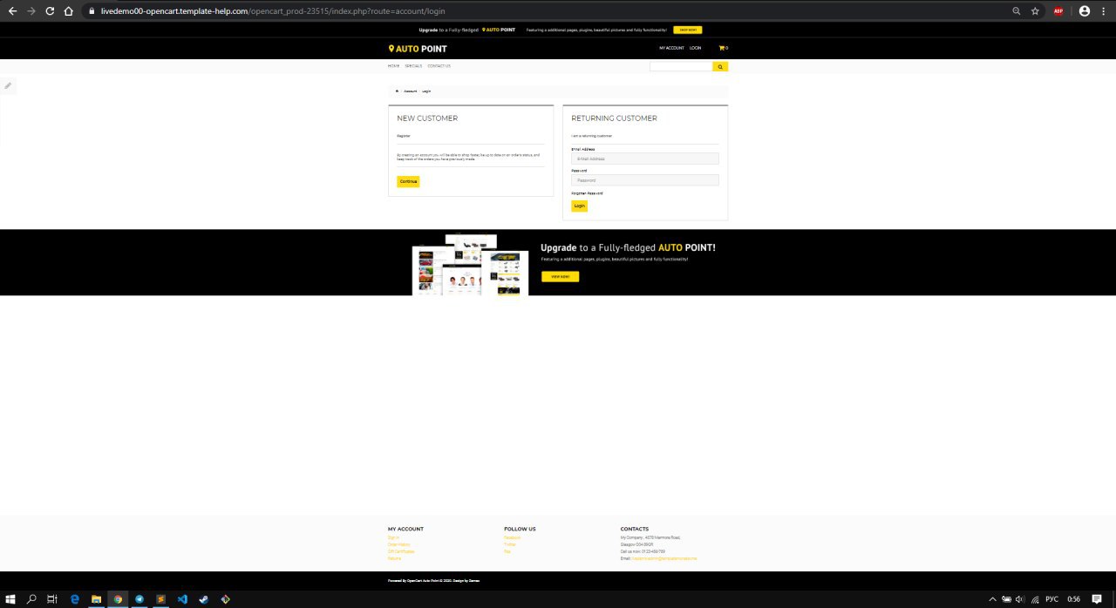The width and height of the screenshot is (1116, 608).
Task: Bookmark this page with the star icon
Action: click(x=1035, y=11)
